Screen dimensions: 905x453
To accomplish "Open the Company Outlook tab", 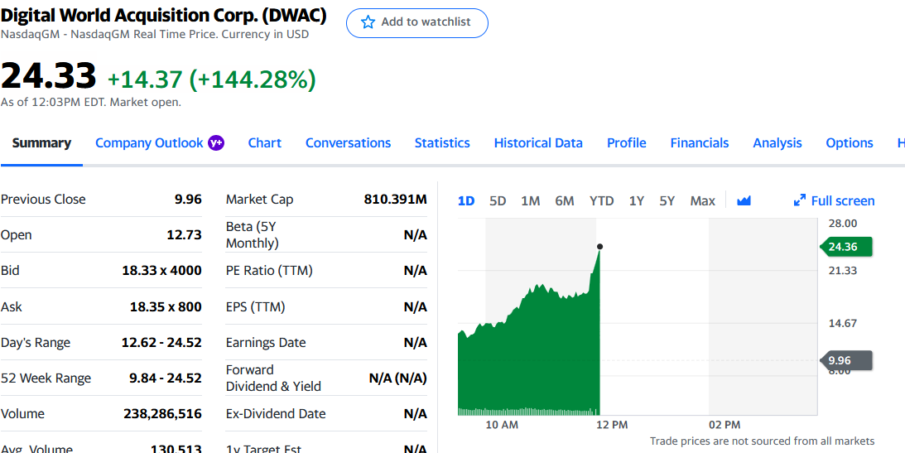I will (149, 142).
